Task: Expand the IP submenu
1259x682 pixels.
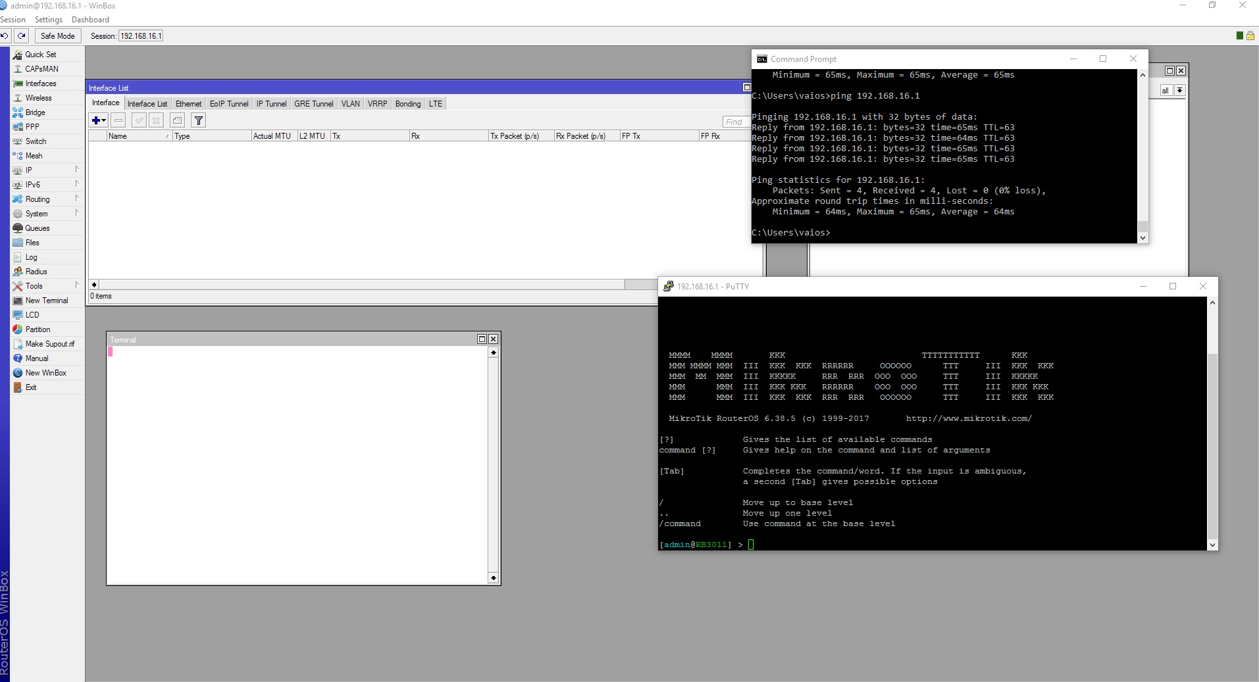Action: click(x=47, y=170)
